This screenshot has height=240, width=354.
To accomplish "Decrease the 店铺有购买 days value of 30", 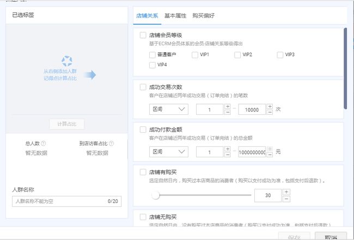I will [286, 199].
